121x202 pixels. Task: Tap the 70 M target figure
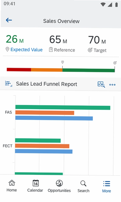point(97,40)
